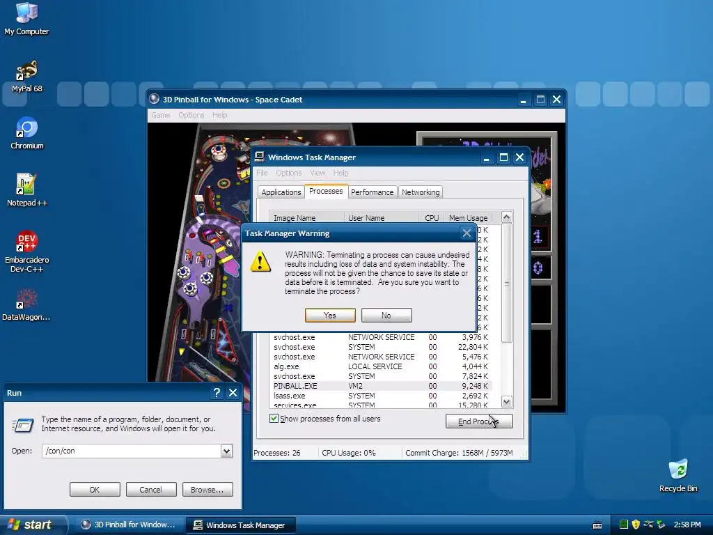This screenshot has width=713, height=535.
Task: Click the 2:58 PM taskbar clock
Action: pos(687,525)
